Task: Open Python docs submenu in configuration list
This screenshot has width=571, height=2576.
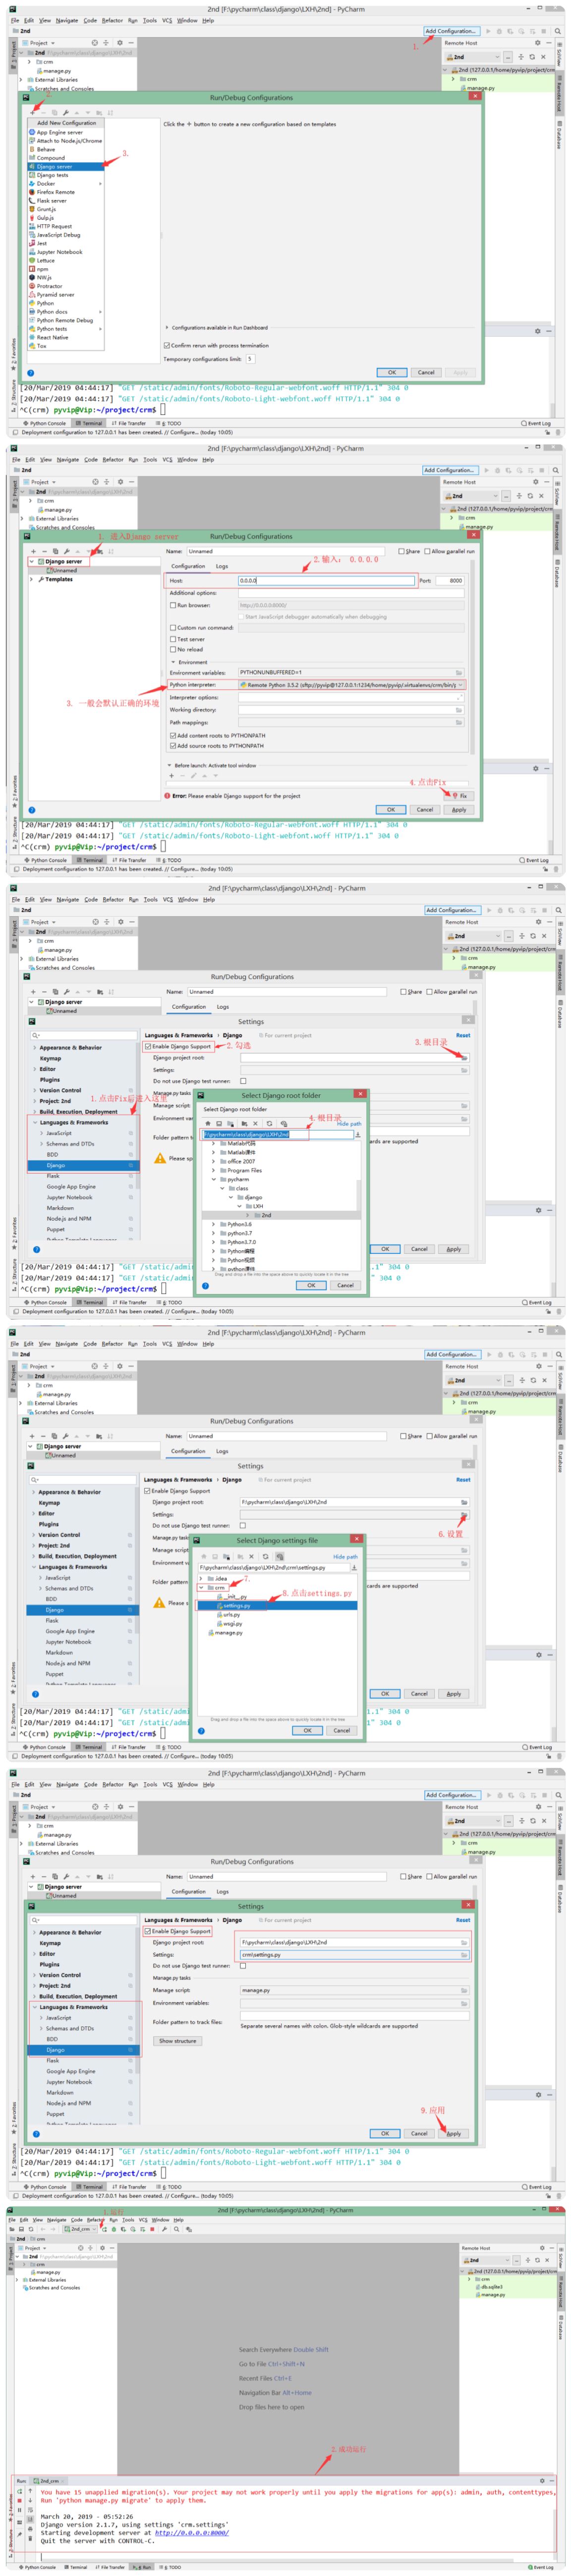Action: (x=100, y=311)
